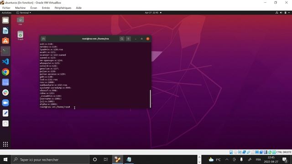The height and width of the screenshot is (164, 292).
Task: Select the Terminal icon in the dock
Action: [5, 51]
